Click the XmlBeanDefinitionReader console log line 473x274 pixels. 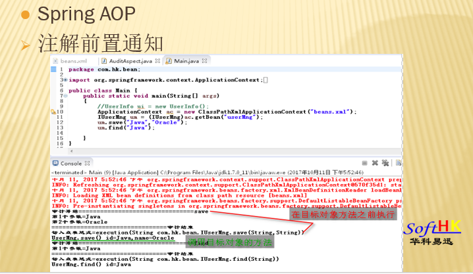tap(226, 190)
